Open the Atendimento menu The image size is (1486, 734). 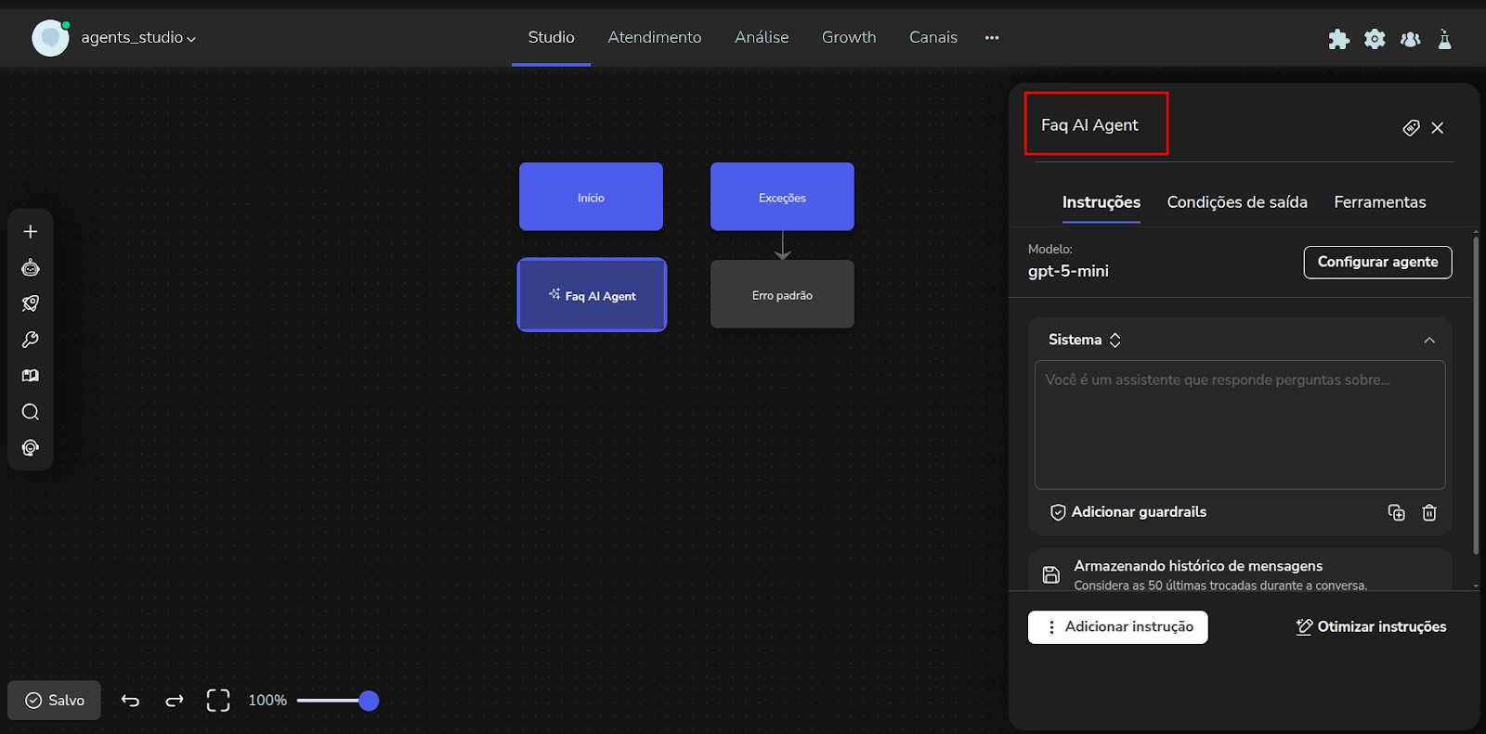[654, 37]
